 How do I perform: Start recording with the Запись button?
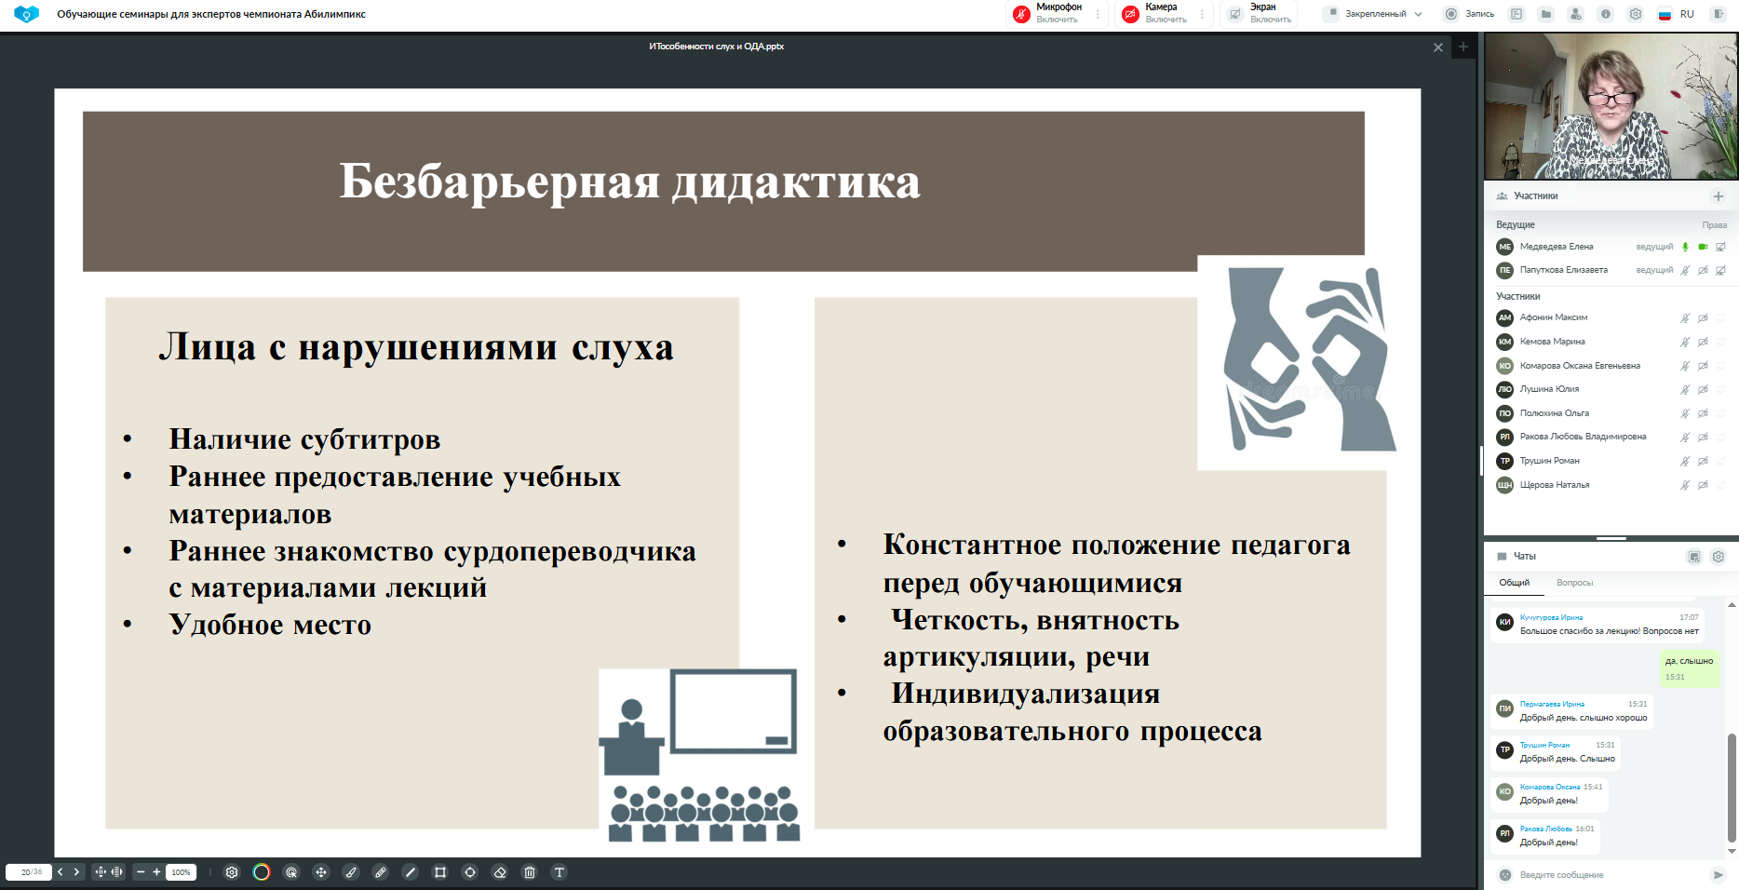point(1469,14)
